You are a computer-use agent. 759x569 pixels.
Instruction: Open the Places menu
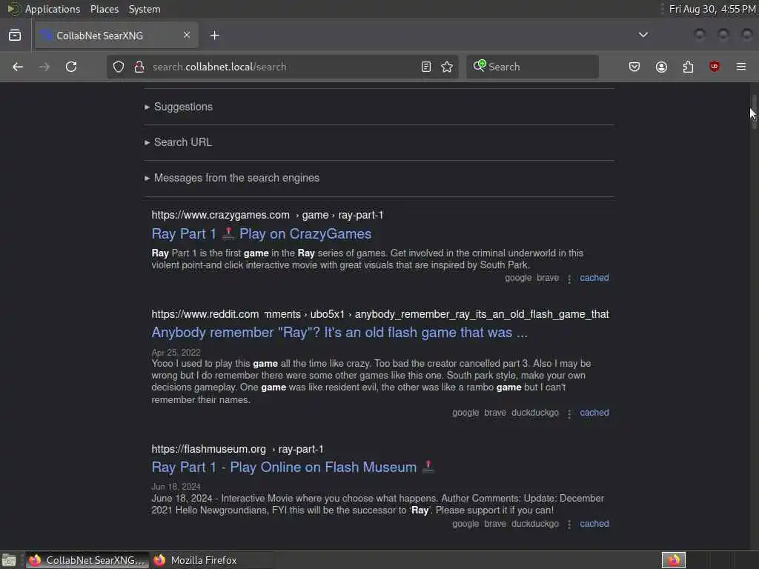click(105, 9)
